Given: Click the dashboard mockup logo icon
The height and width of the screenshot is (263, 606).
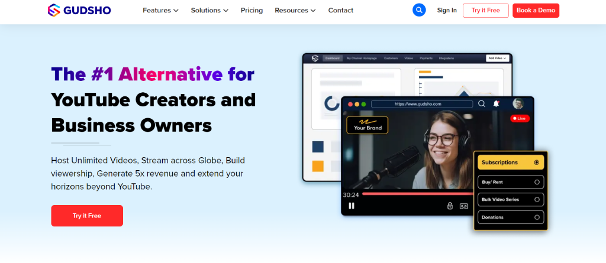Looking at the screenshot, I should point(315,59).
